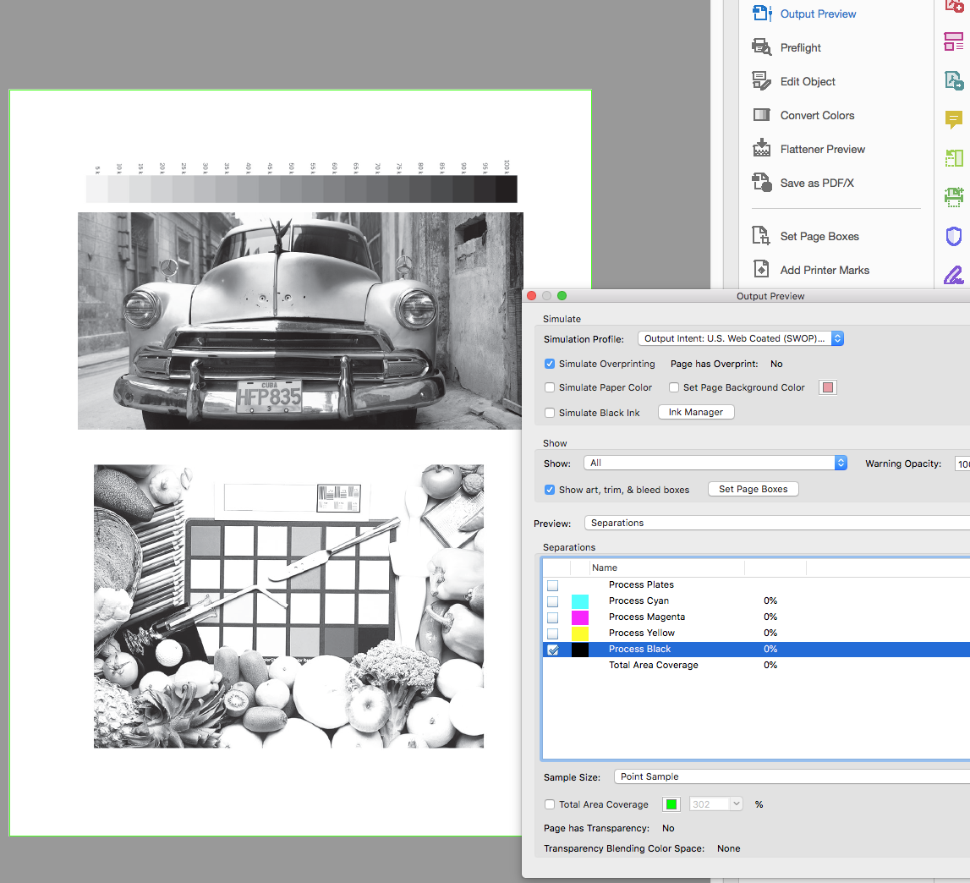Open the Simulation Profile dropdown

pos(741,338)
